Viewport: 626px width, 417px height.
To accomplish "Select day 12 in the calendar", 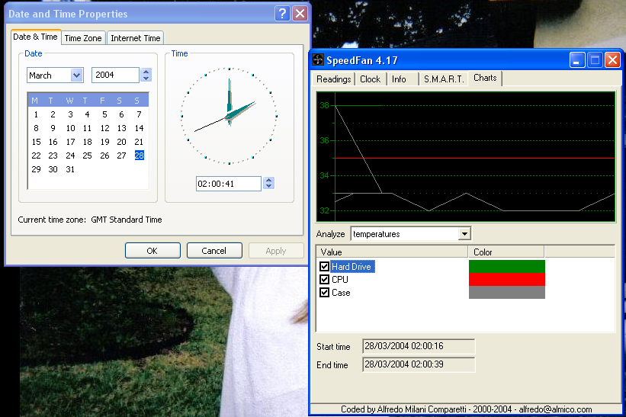I will pos(104,128).
